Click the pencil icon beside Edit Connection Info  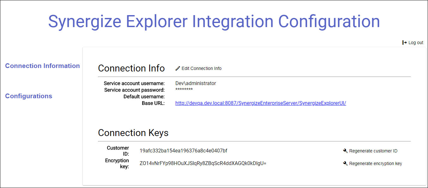(x=178, y=68)
